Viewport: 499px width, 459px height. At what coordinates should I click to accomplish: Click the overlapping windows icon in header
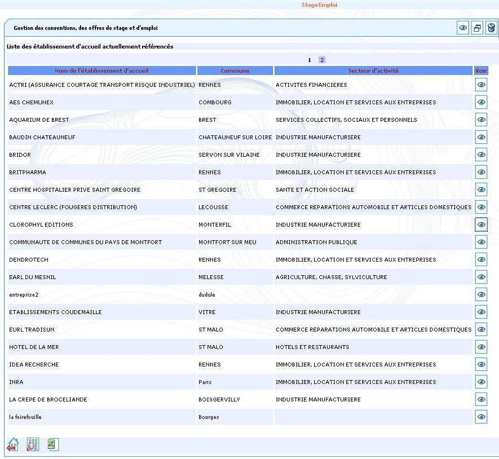tap(477, 28)
